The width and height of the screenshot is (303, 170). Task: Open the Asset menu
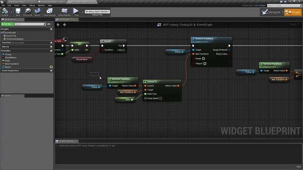pos(17,5)
